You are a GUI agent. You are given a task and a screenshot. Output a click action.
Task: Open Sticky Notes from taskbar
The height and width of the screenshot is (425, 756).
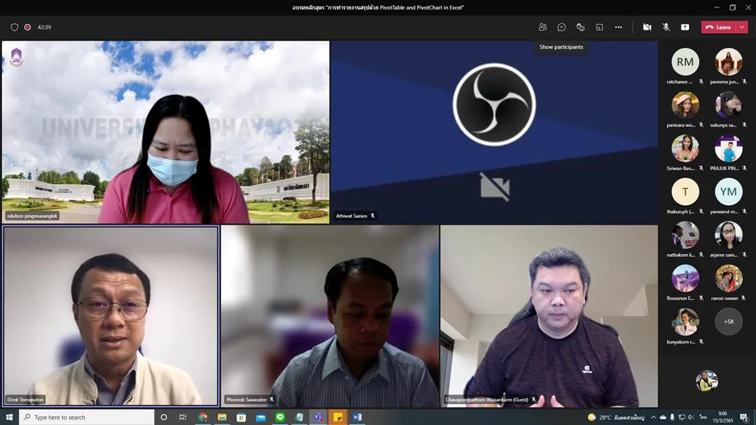click(338, 418)
